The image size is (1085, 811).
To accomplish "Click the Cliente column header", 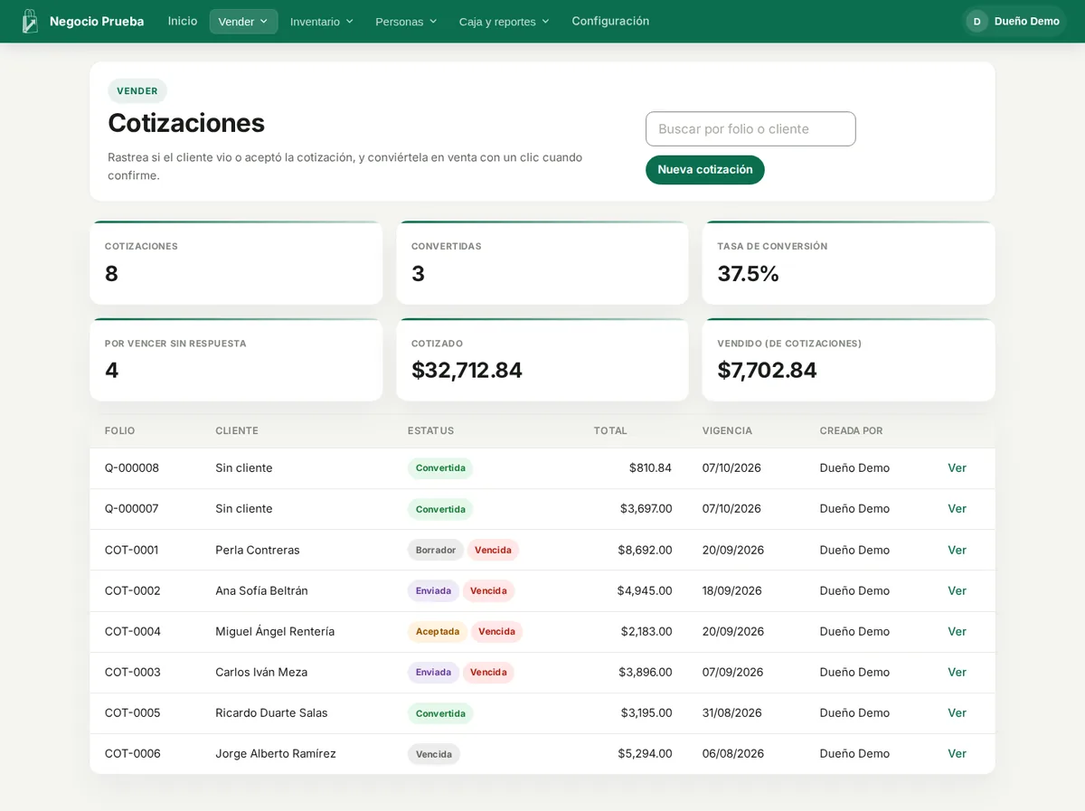I will 237,430.
